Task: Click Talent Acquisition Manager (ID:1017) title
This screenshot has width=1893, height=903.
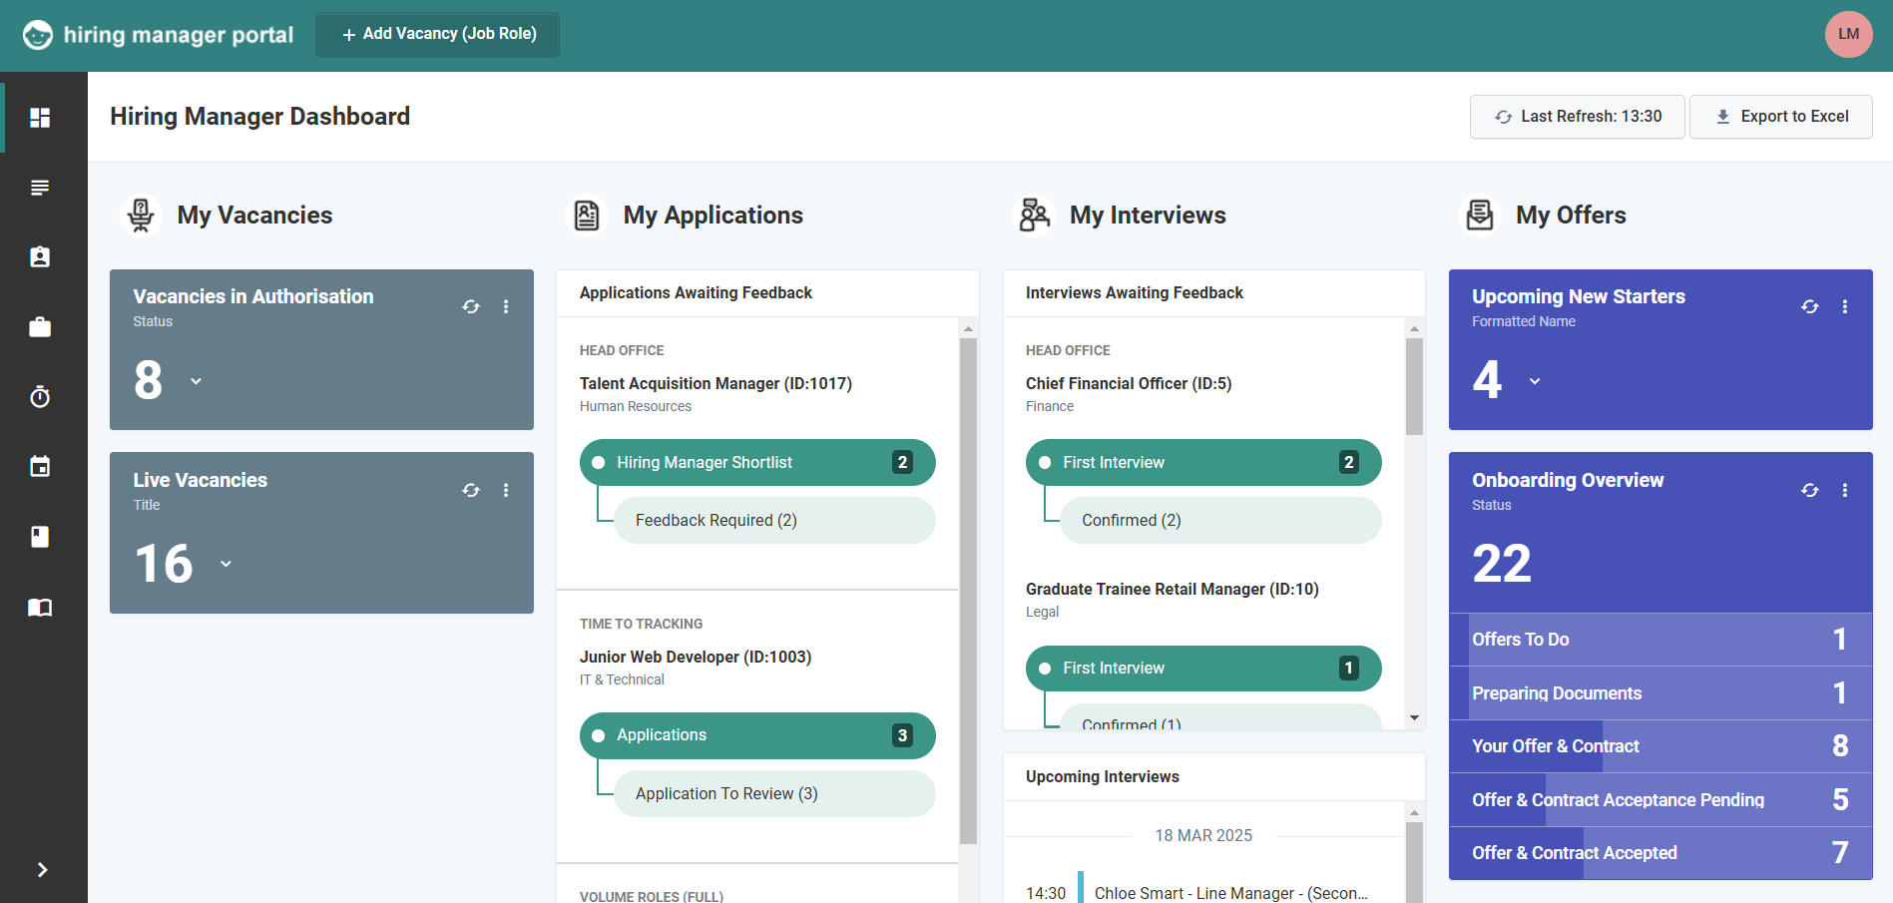Action: pyautogui.click(x=715, y=383)
